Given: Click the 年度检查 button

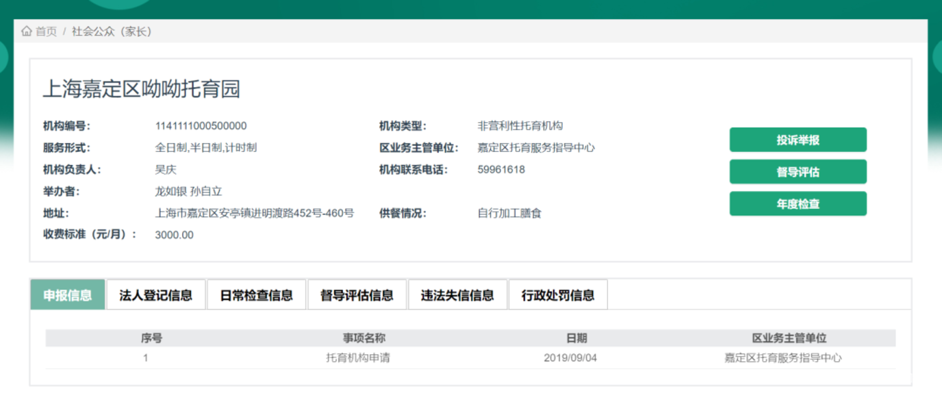Looking at the screenshot, I should [798, 204].
